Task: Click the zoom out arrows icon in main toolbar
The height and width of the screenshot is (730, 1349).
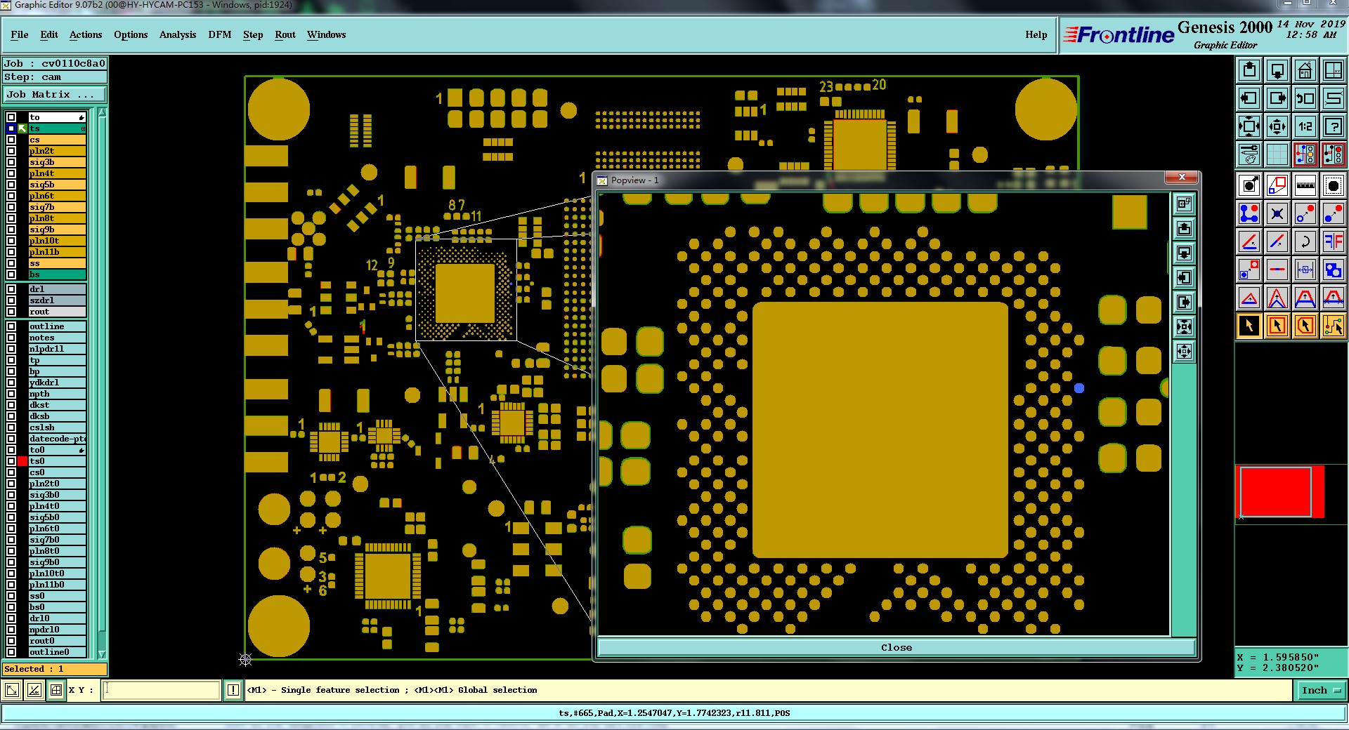Action: 1277,126
